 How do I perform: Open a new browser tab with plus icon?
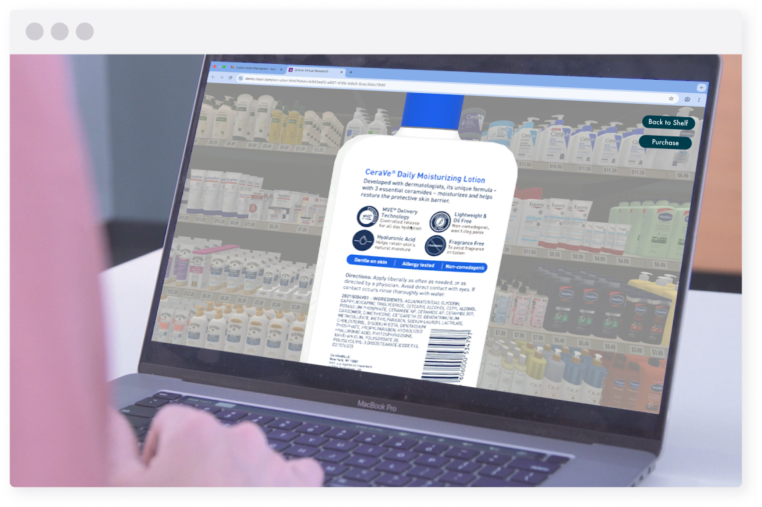tap(351, 72)
